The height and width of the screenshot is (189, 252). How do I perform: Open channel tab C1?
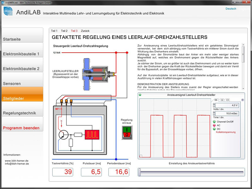pyautogui.click(x=216, y=100)
